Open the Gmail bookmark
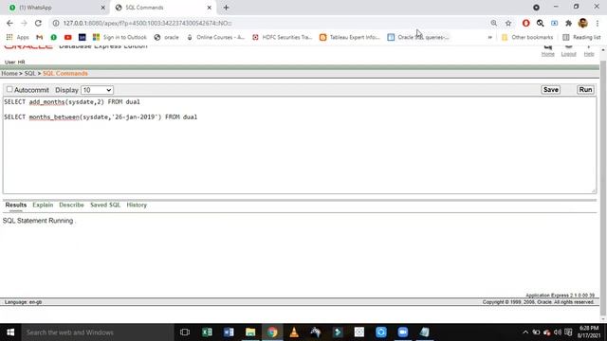 (39, 37)
